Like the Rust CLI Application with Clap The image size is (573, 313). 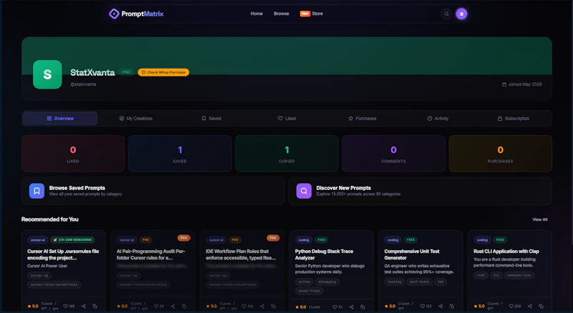(x=515, y=306)
